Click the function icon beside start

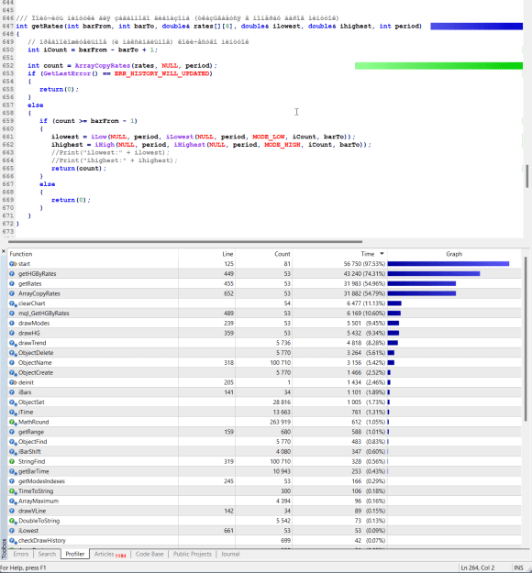pyautogui.click(x=13, y=264)
